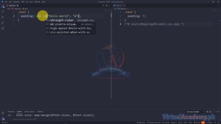
Task: Click Prettier status bar item
Action: (209, 123)
